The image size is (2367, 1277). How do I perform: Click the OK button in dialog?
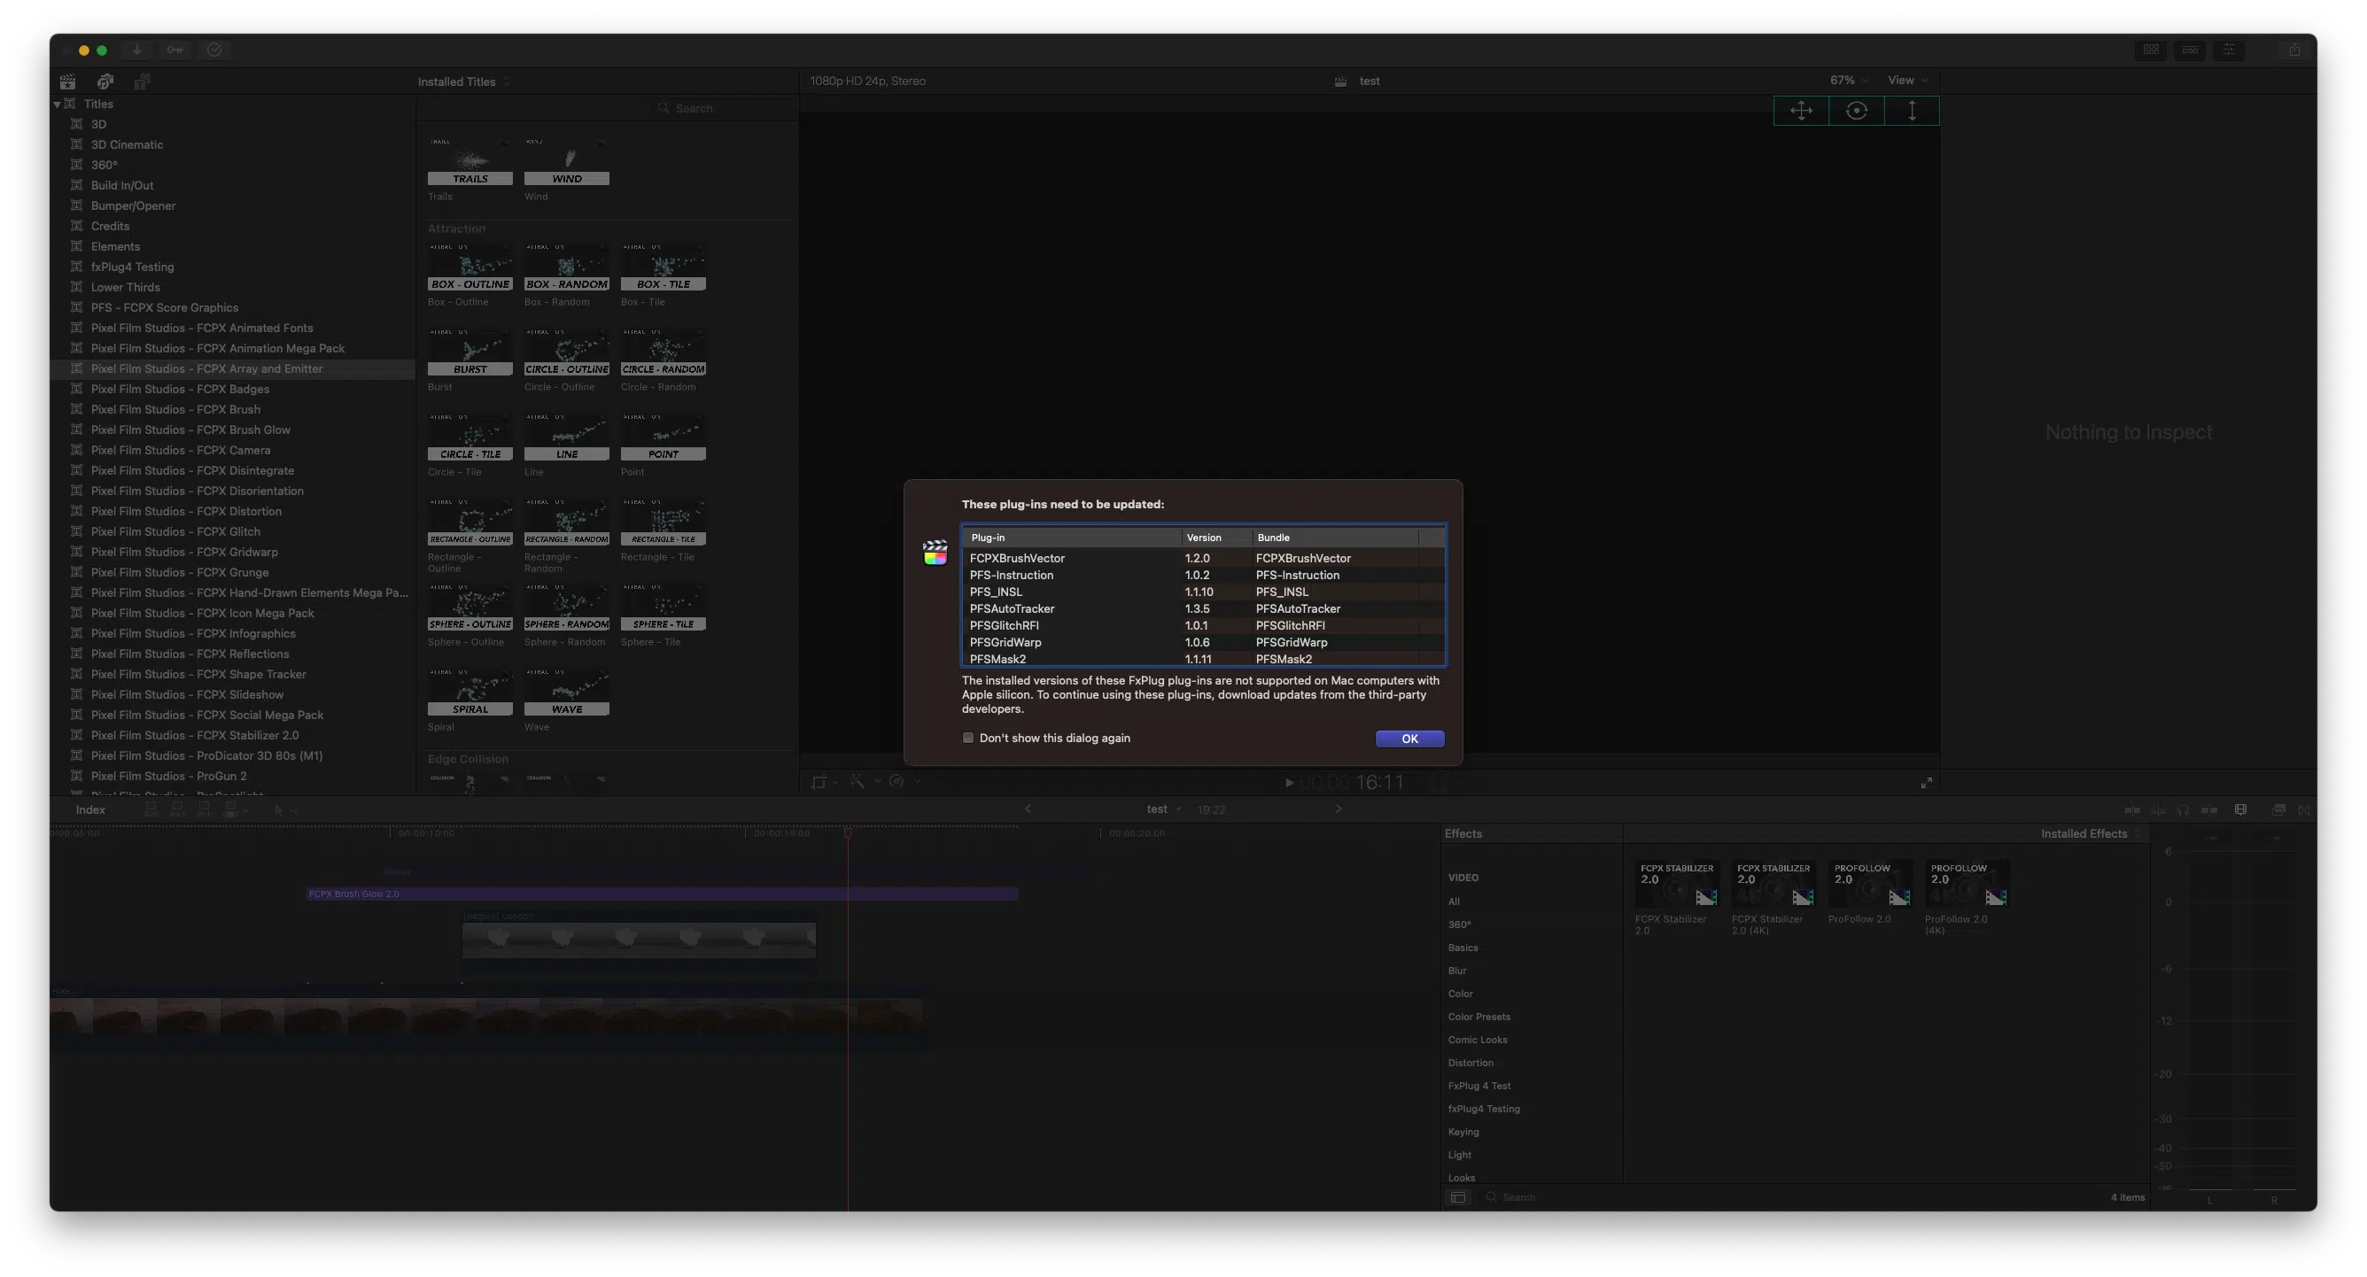click(1409, 739)
